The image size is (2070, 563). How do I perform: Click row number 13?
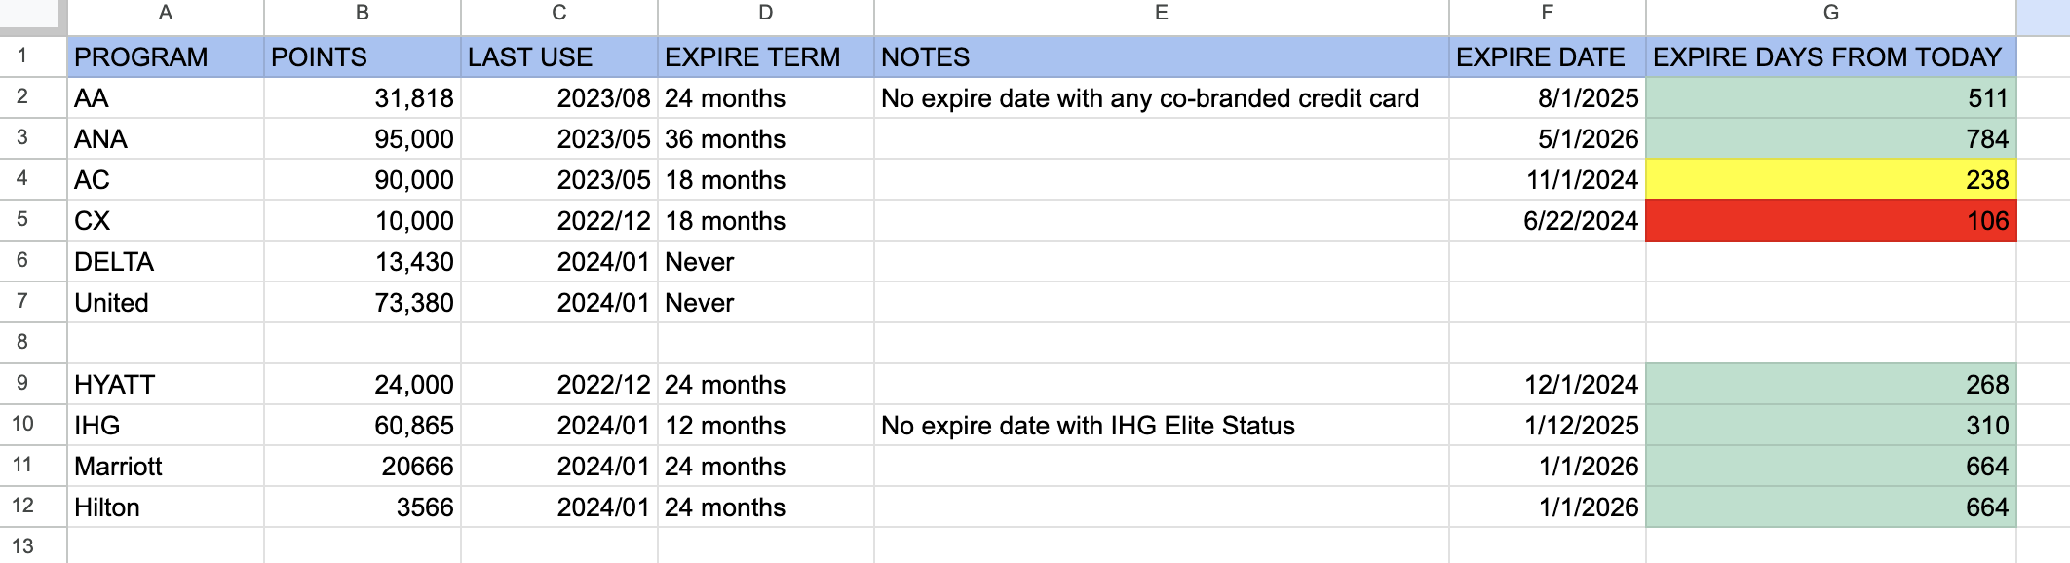click(22, 546)
